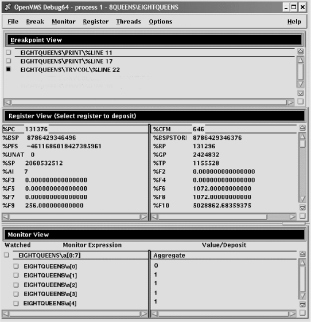Image resolution: width=311 pixels, height=322 pixels.
Task: Enable breakpoint PRINT\%LINE 11 checkbox
Action: (x=9, y=52)
